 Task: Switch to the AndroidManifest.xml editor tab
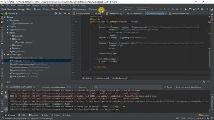[x=180, y=14]
